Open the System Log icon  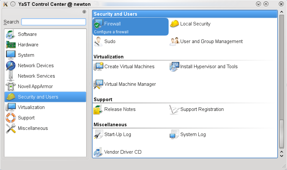point(174,134)
